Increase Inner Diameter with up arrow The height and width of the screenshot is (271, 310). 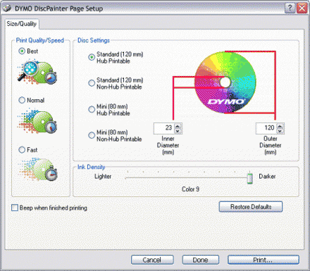(x=178, y=126)
